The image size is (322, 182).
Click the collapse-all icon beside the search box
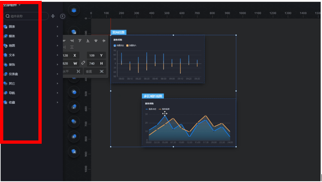tap(53, 16)
